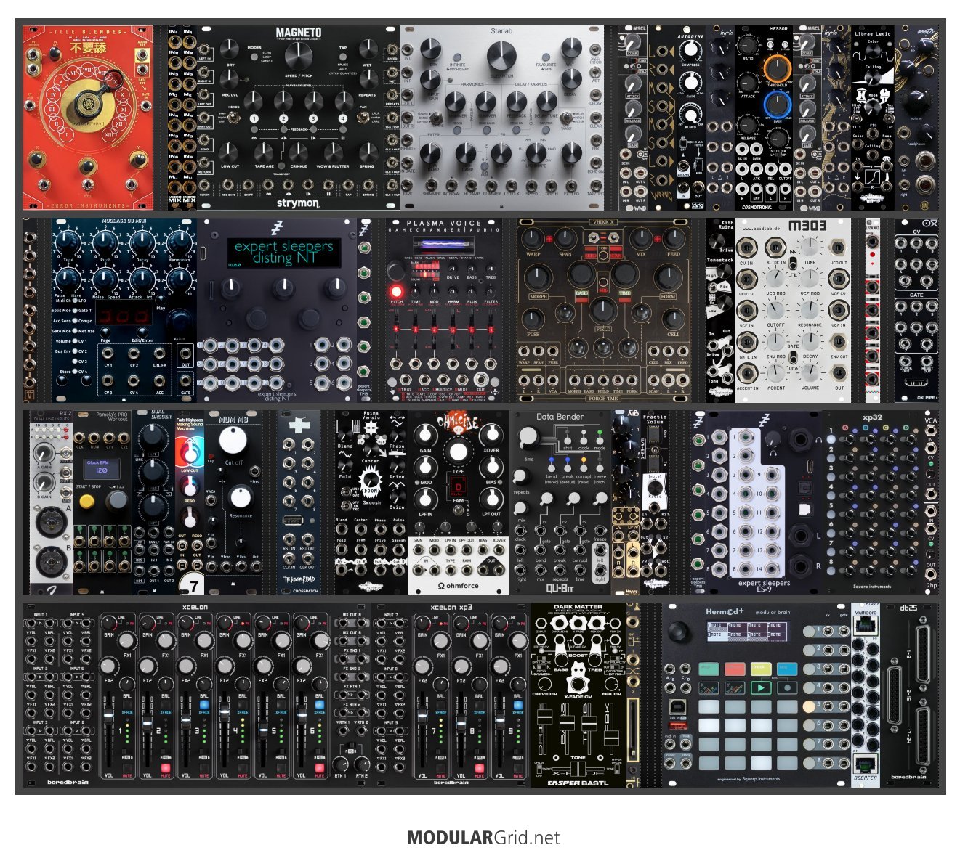Tap the Favourite button on Starlab
This screenshot has height=853, width=968.
click(x=546, y=57)
